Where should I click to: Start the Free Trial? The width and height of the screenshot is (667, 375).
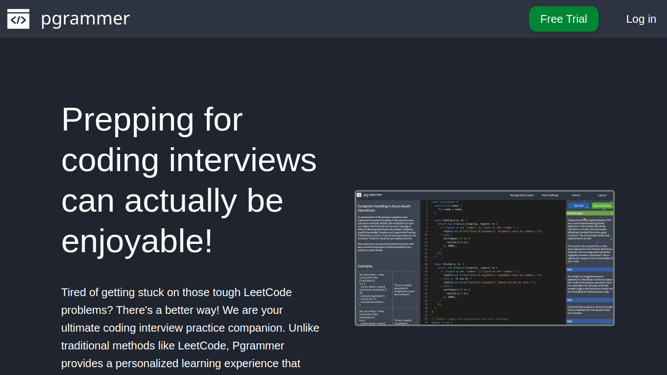[564, 19]
